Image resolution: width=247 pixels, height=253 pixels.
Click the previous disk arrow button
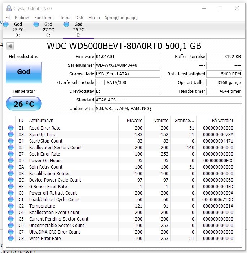point(10,46)
